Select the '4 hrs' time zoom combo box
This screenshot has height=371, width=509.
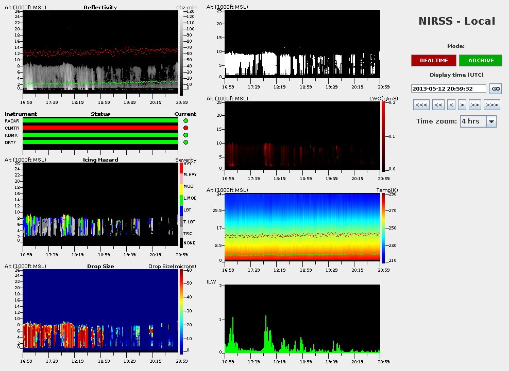click(x=473, y=121)
